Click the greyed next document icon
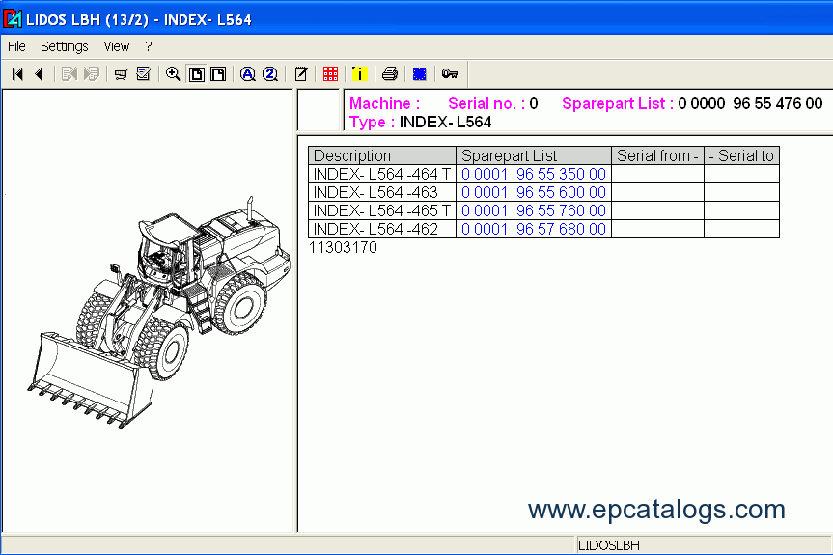Image resolution: width=833 pixels, height=555 pixels. [x=92, y=73]
